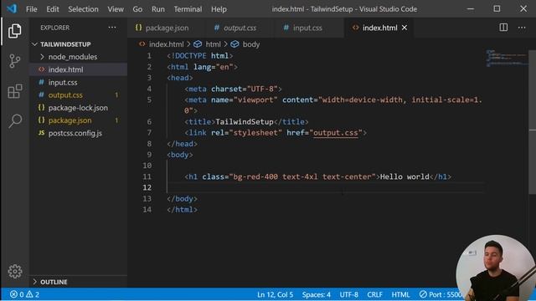Minimize the VS Code window
Image resolution: width=536 pixels, height=301 pixels.
(471, 9)
